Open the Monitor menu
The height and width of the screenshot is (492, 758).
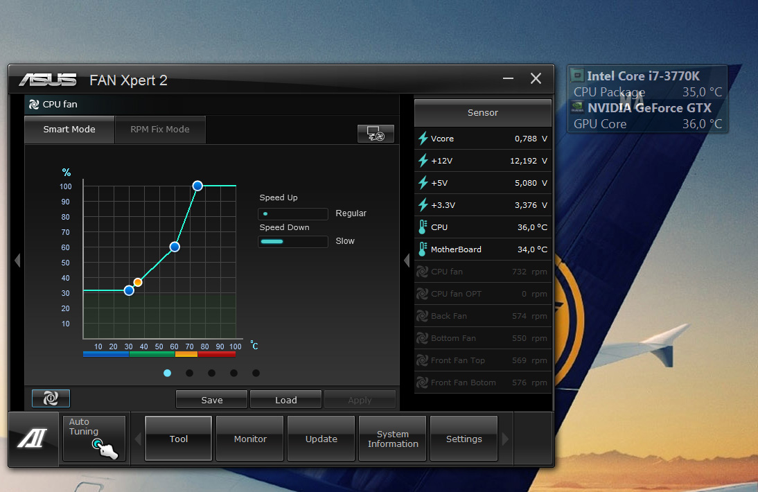point(250,439)
